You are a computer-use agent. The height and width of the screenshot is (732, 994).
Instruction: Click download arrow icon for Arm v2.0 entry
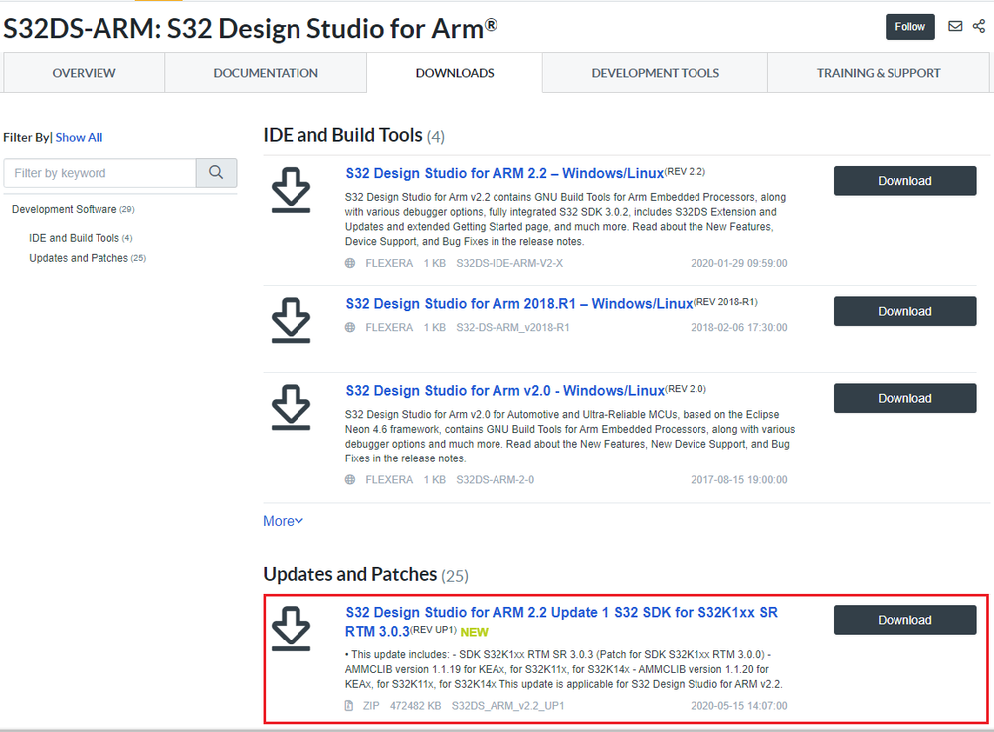(x=291, y=407)
